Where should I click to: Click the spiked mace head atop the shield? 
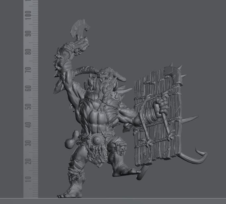pyautogui.click(x=174, y=74)
